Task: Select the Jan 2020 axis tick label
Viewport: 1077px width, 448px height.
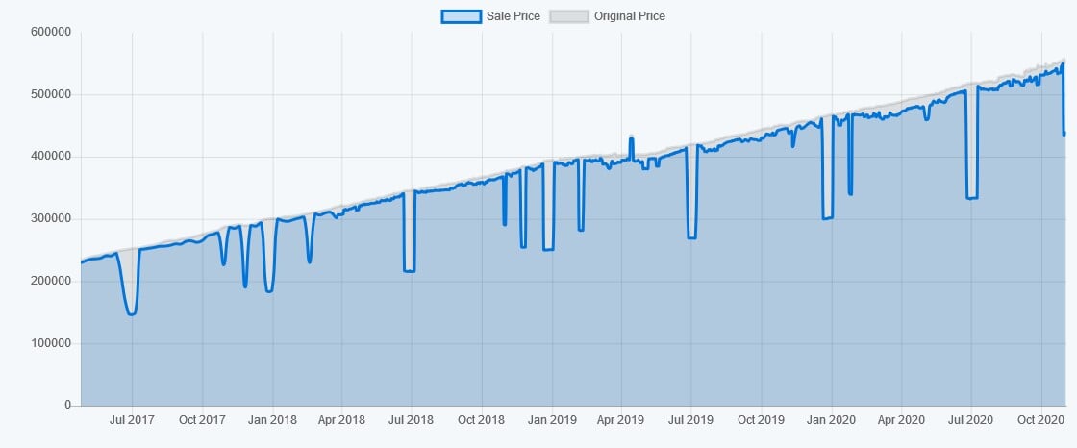Action: [x=831, y=420]
